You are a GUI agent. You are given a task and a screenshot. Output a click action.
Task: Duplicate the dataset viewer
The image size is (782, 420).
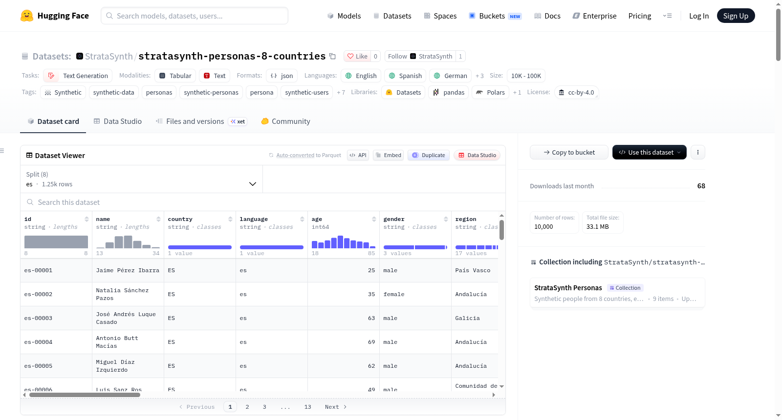[429, 155]
